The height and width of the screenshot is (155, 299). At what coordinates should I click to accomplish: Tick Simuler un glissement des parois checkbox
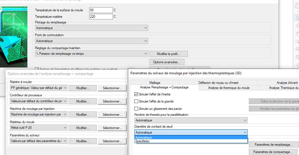[137, 108]
